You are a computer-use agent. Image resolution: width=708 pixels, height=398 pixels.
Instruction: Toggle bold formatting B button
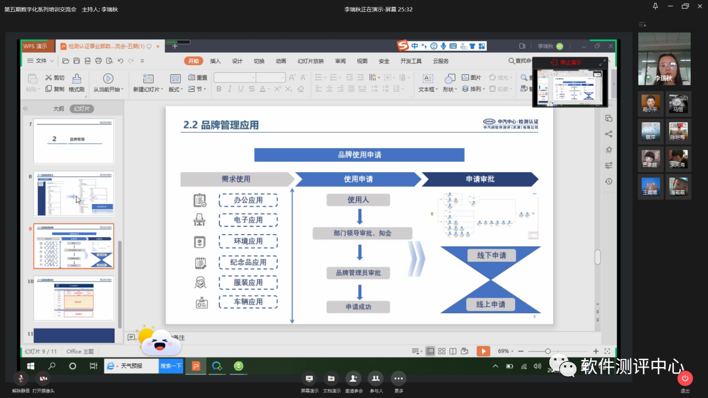click(219, 89)
